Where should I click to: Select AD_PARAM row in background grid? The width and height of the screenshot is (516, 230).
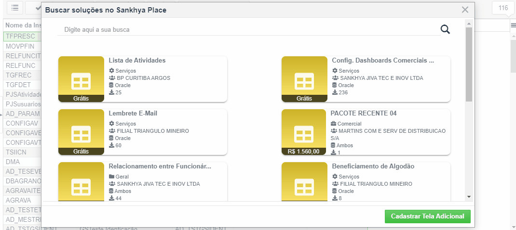coord(22,114)
